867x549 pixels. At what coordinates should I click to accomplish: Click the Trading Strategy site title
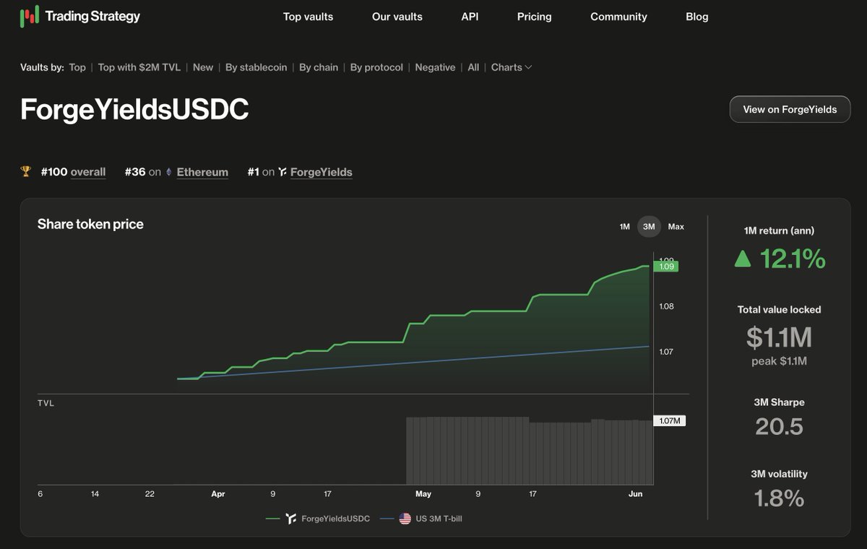92,16
